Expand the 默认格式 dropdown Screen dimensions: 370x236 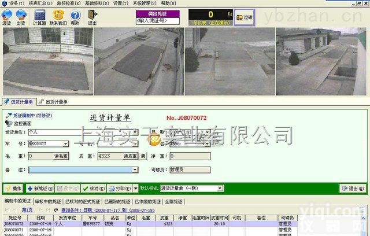220,188
